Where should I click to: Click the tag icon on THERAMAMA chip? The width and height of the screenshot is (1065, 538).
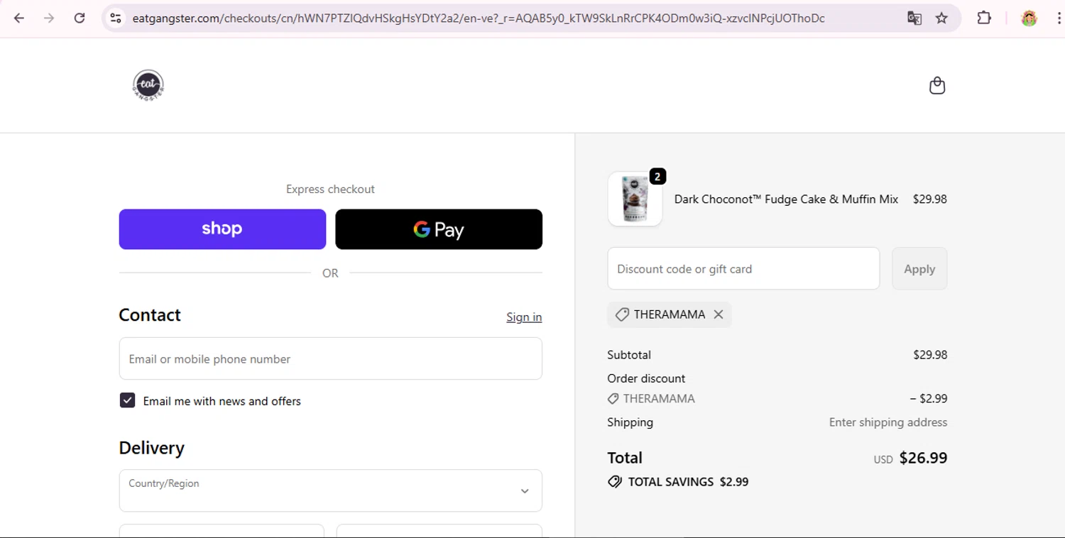622,314
